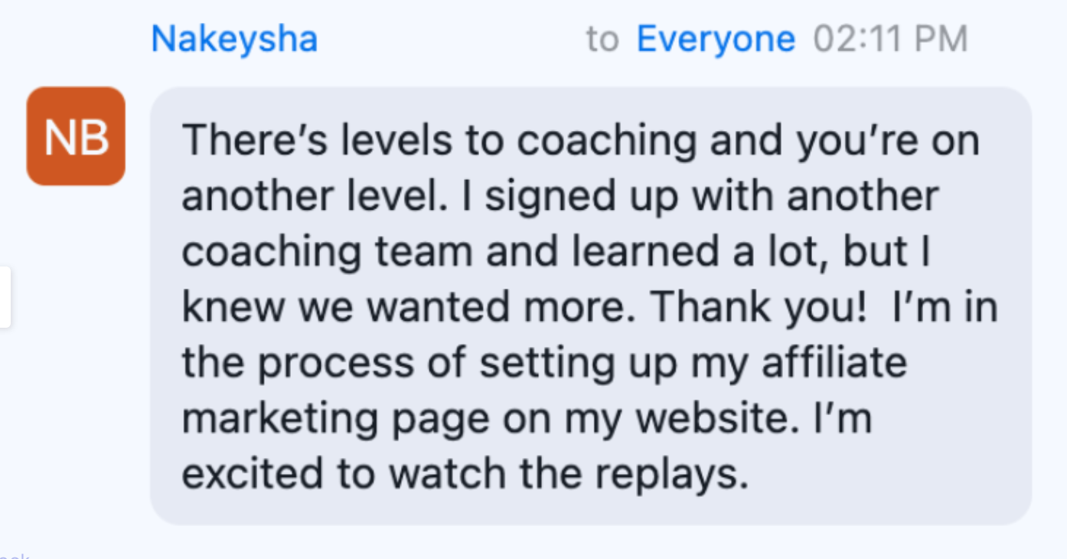The image size is (1067, 559).
Task: Click "coaching team" in the chat bubble
Action: click(328, 252)
